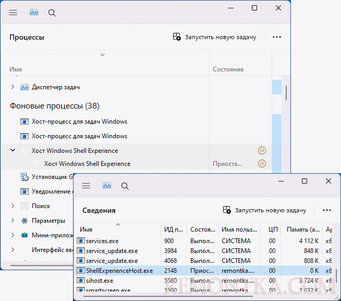The image size is (341, 301).
Task: Select child Хост Windows Shell Experience row
Action: coord(137,164)
